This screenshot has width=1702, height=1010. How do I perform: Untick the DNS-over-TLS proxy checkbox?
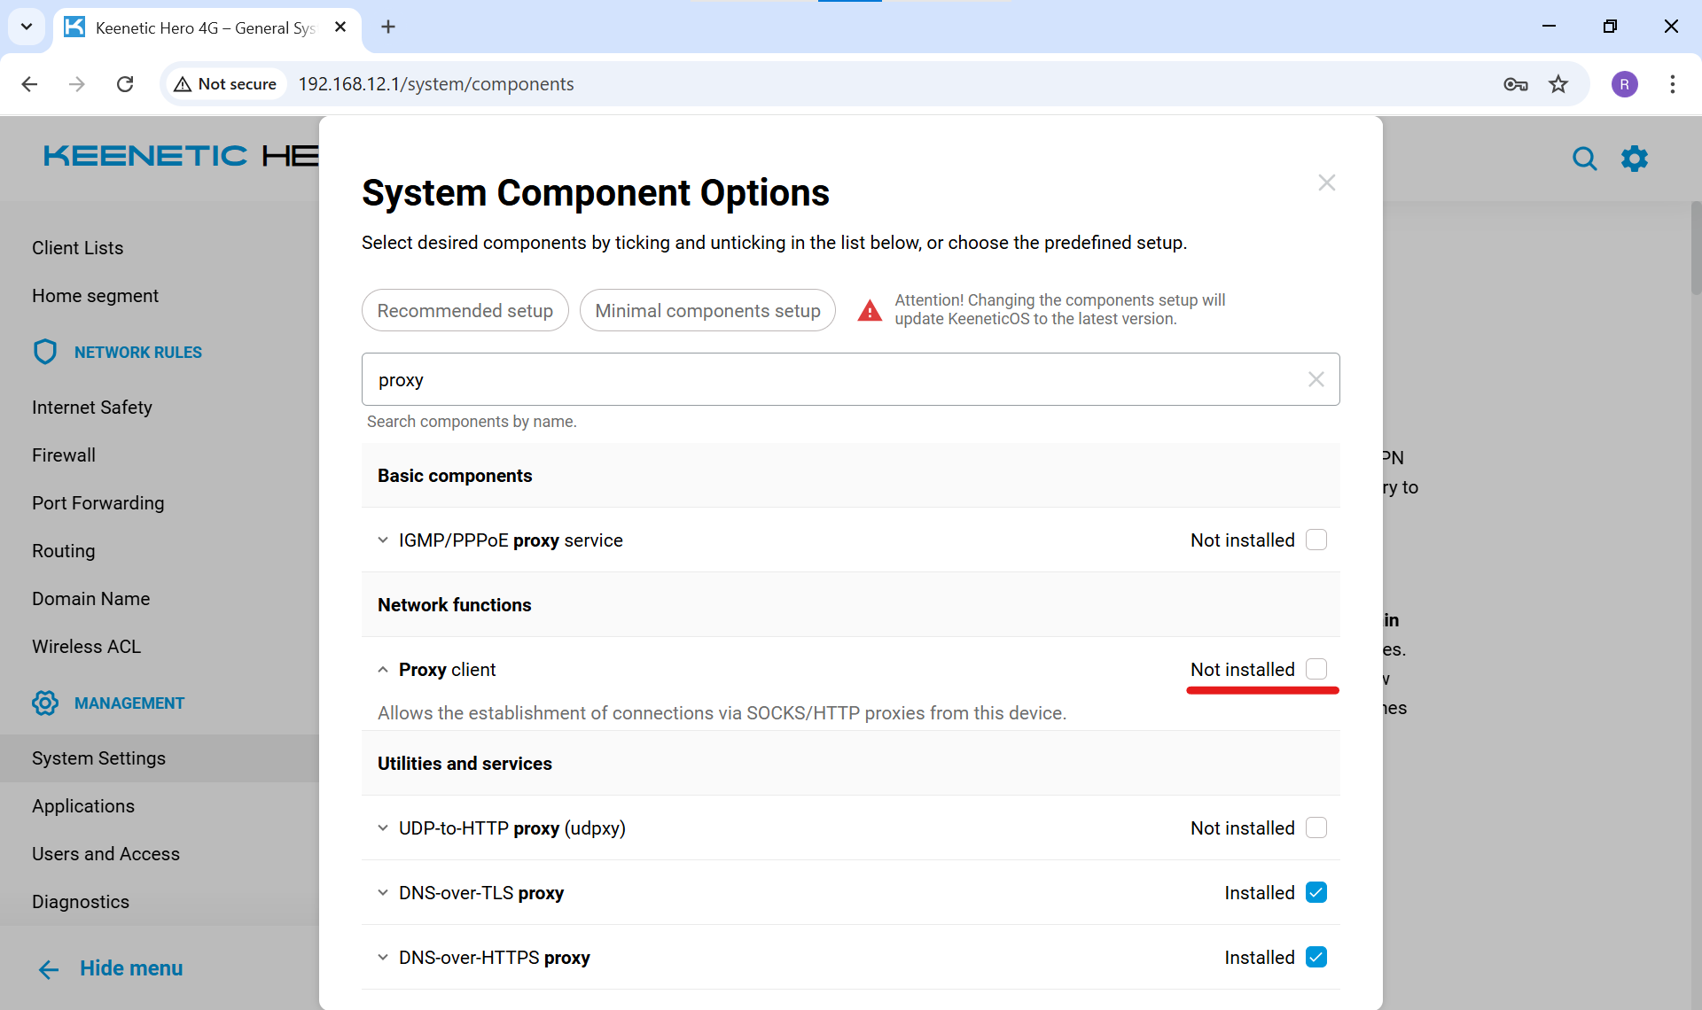click(1316, 892)
